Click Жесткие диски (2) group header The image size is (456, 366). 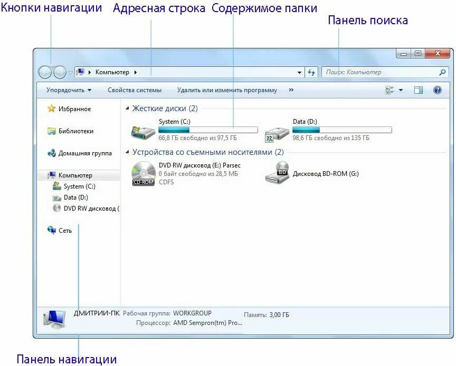point(165,108)
